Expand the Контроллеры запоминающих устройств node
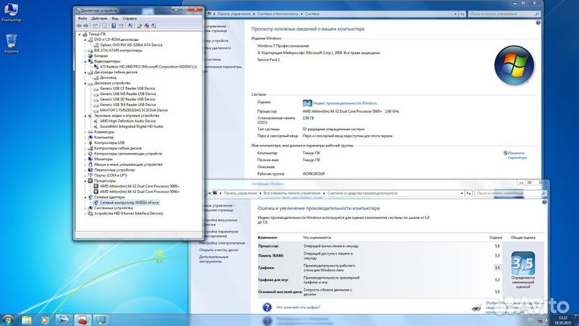 point(85,154)
